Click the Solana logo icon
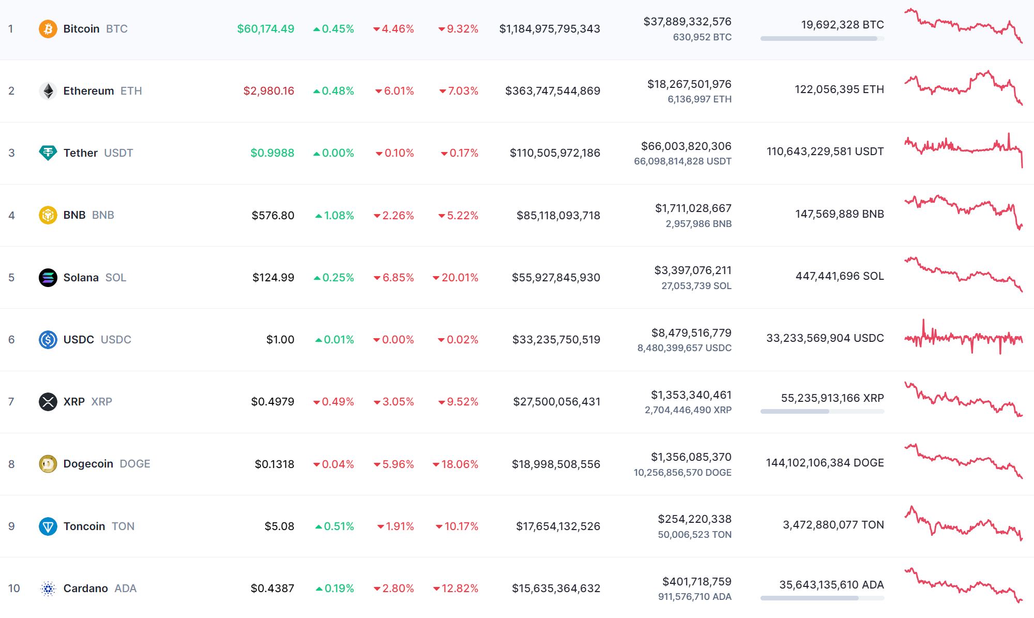 (x=48, y=278)
